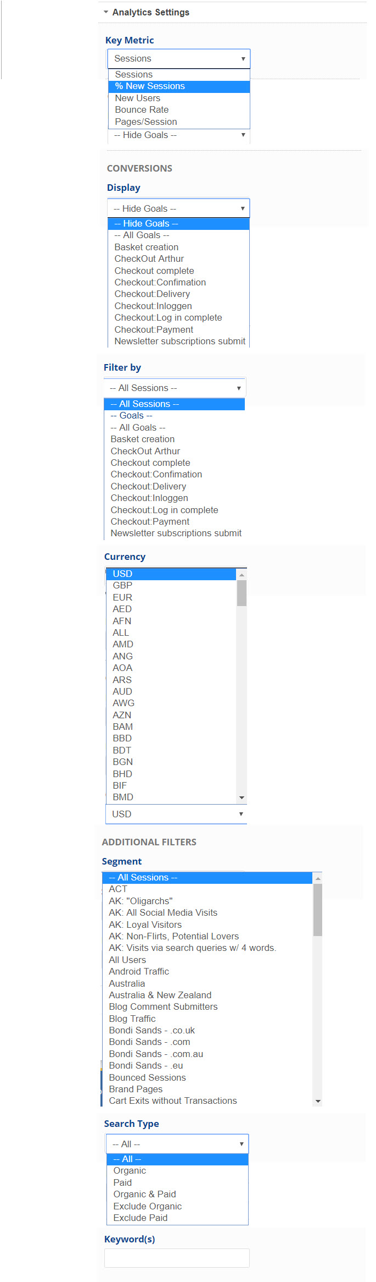Choose "Bounce Rate" from Key Metric list
Viewport: 376px width, 1282px height.
click(142, 110)
